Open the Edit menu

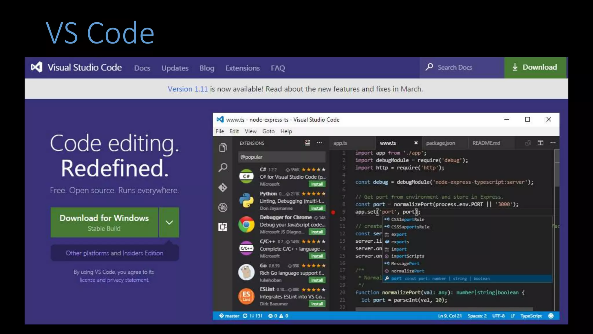click(x=234, y=131)
